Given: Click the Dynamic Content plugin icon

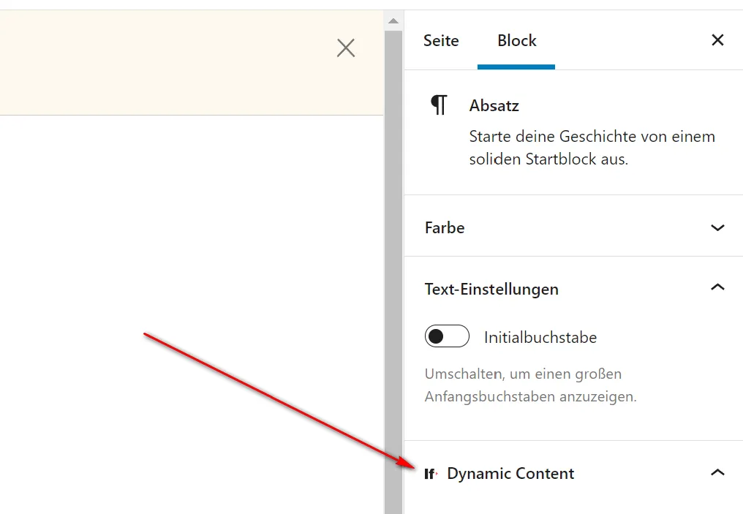Looking at the screenshot, I should (x=430, y=474).
